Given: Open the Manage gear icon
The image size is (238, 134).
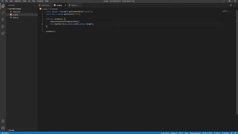Looking at the screenshot, I should [3, 128].
